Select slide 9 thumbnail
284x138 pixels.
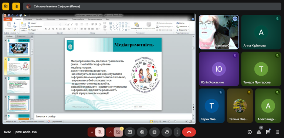(x=18, y=104)
